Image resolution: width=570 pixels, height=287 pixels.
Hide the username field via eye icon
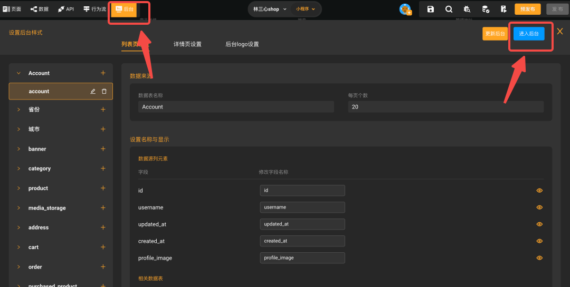click(x=539, y=207)
